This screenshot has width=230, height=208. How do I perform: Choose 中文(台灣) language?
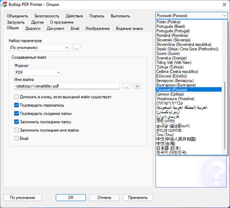pyautogui.click(x=189, y=144)
